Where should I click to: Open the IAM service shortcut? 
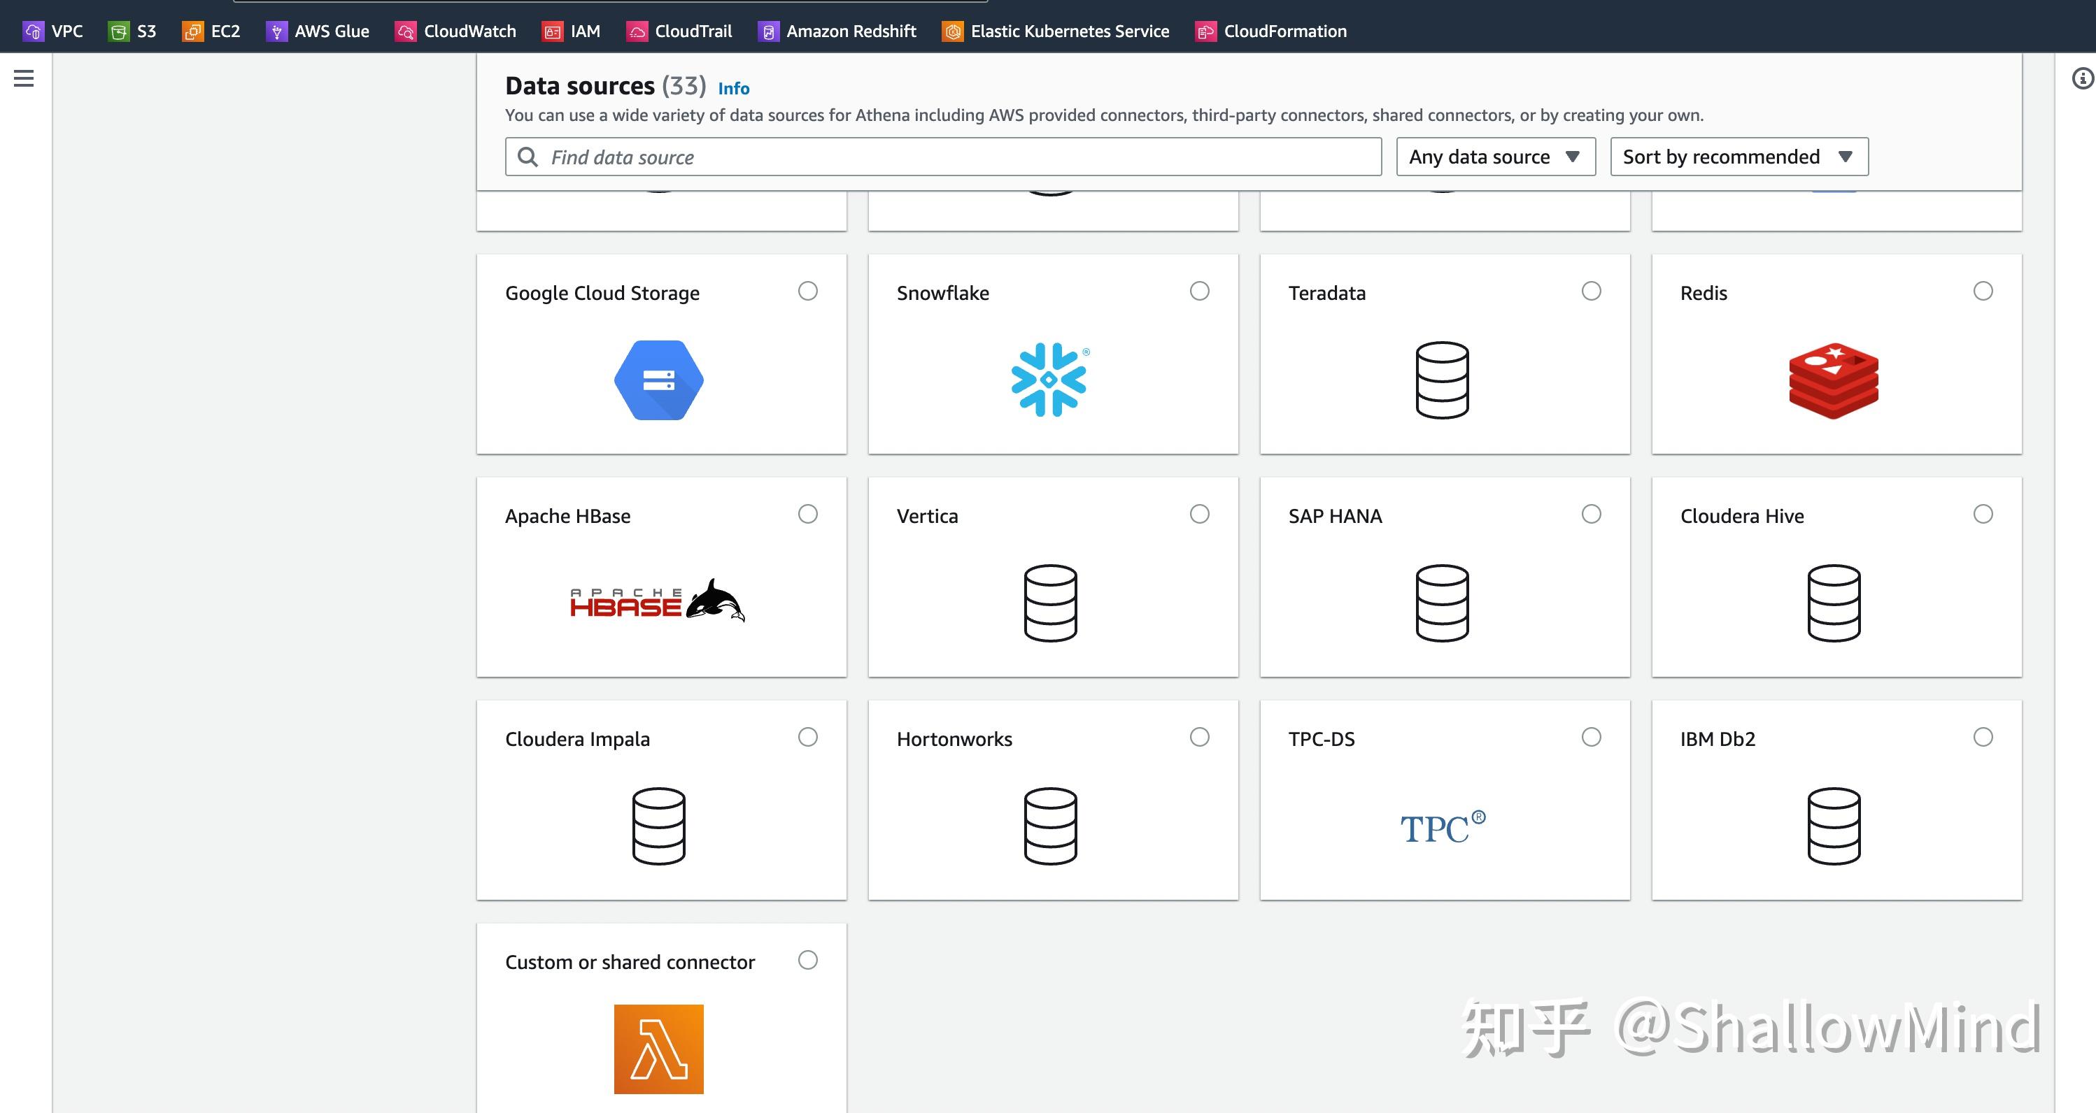coord(572,31)
